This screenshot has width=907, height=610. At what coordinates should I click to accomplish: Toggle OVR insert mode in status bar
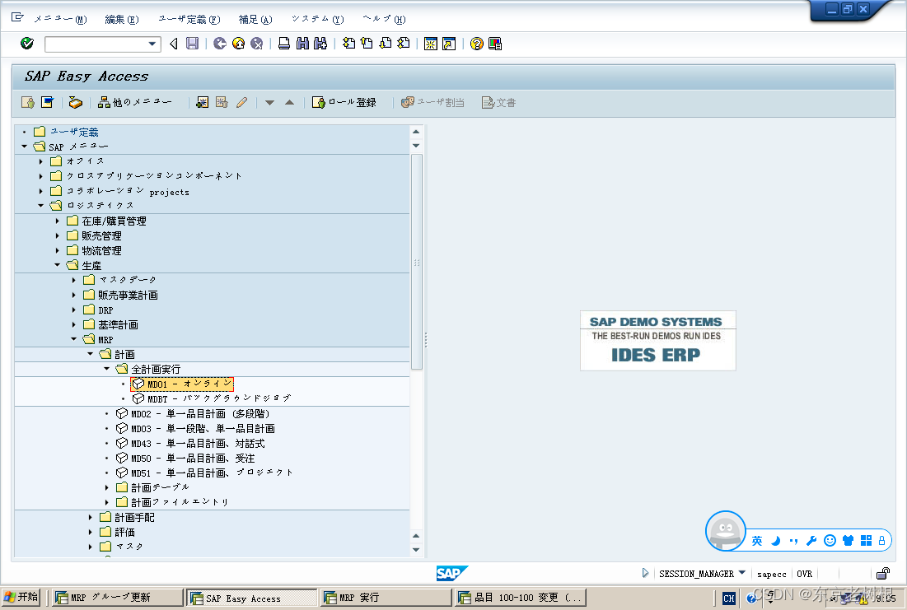click(804, 574)
